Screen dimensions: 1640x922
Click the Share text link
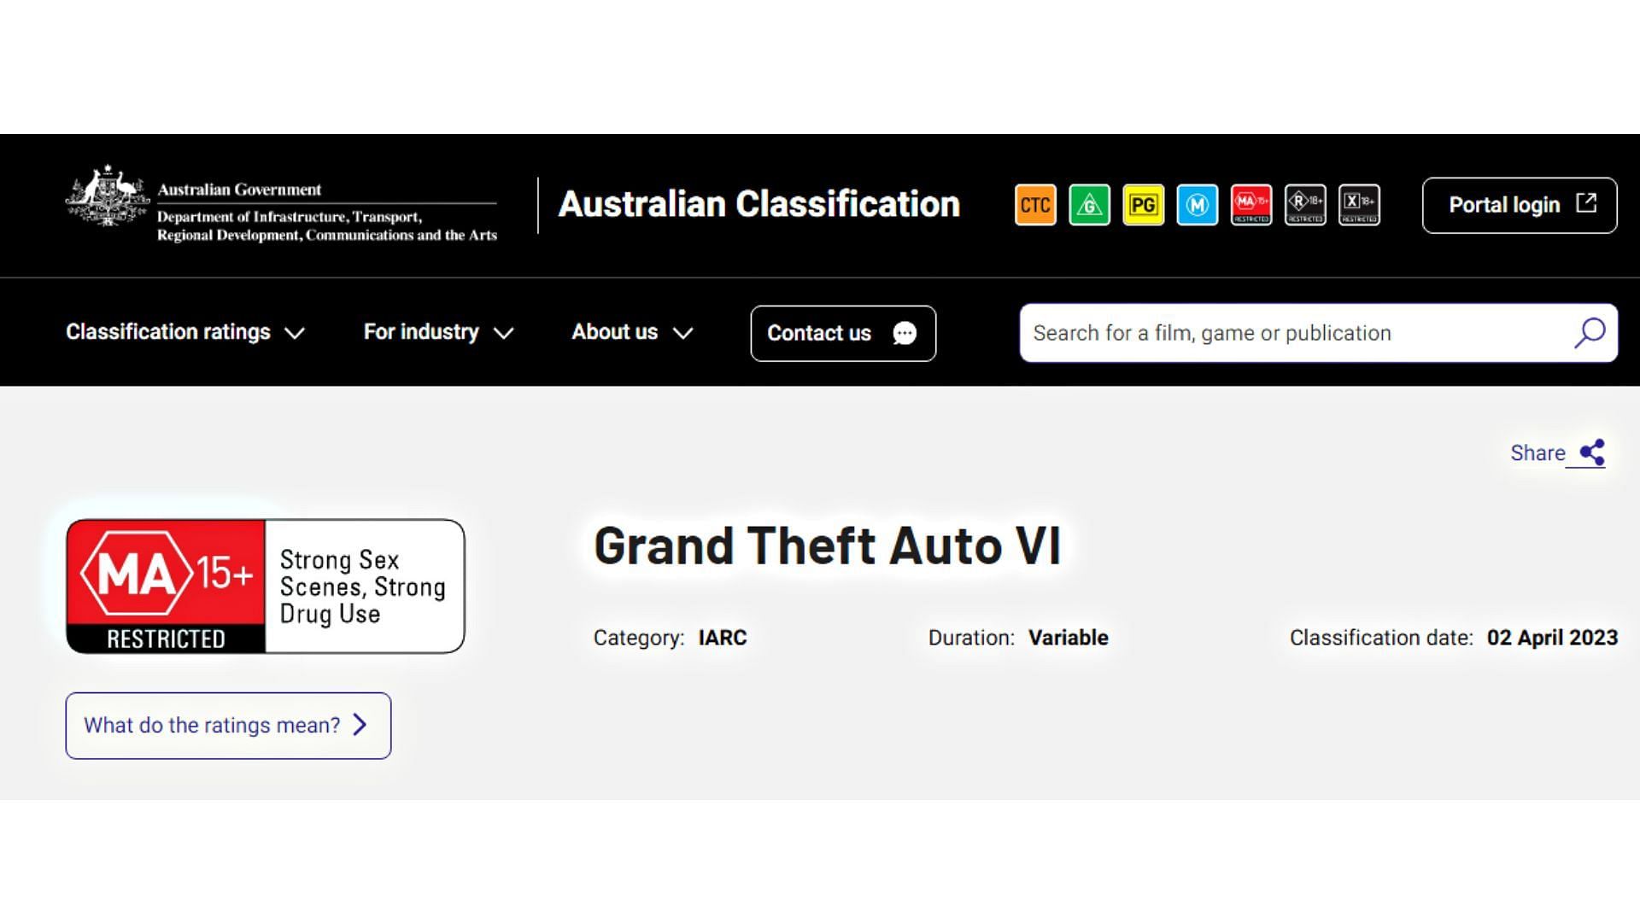pos(1537,452)
